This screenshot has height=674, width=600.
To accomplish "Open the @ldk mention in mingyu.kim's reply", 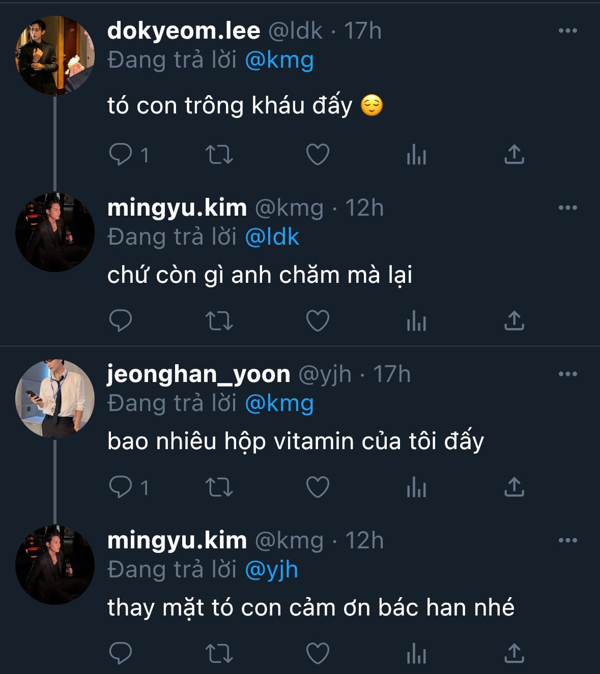I will [x=272, y=238].
